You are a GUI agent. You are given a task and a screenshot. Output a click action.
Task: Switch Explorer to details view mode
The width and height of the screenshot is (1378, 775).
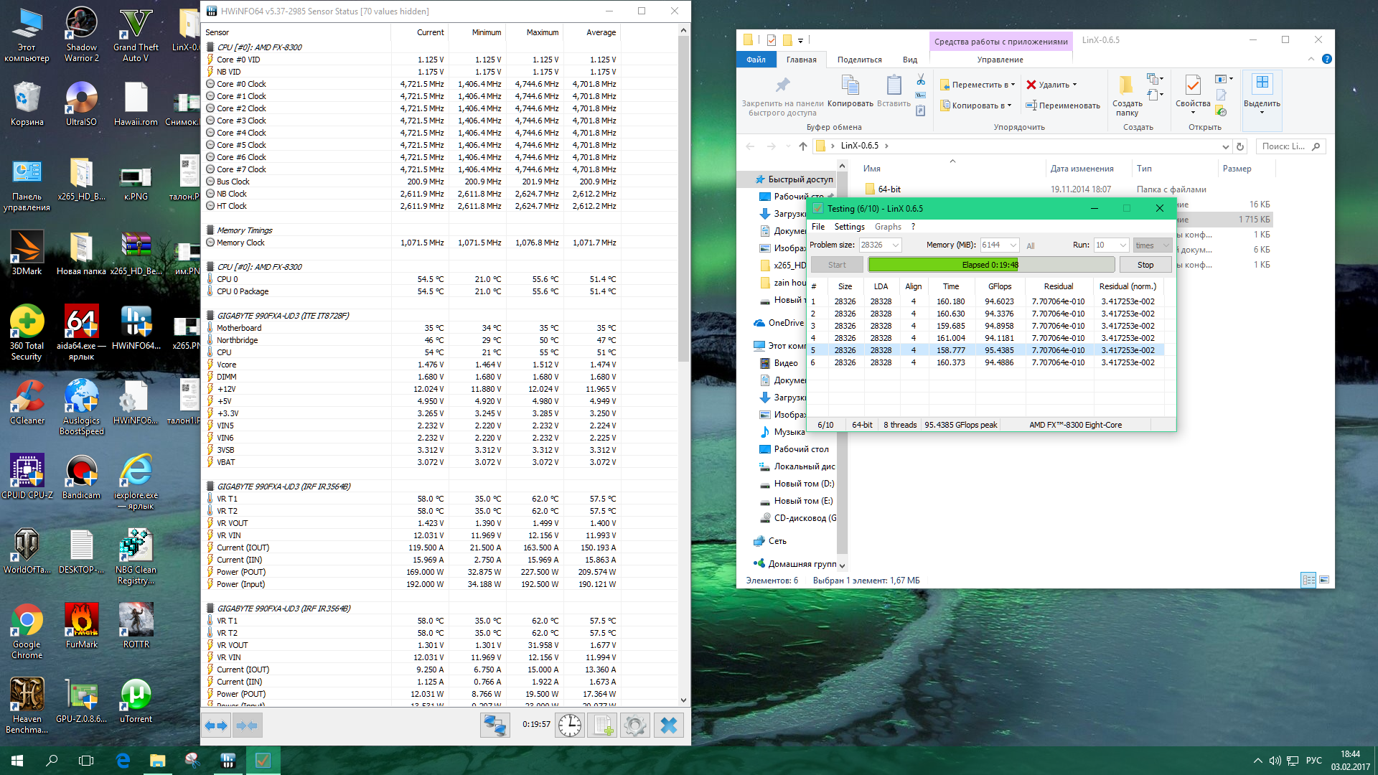coord(1308,580)
